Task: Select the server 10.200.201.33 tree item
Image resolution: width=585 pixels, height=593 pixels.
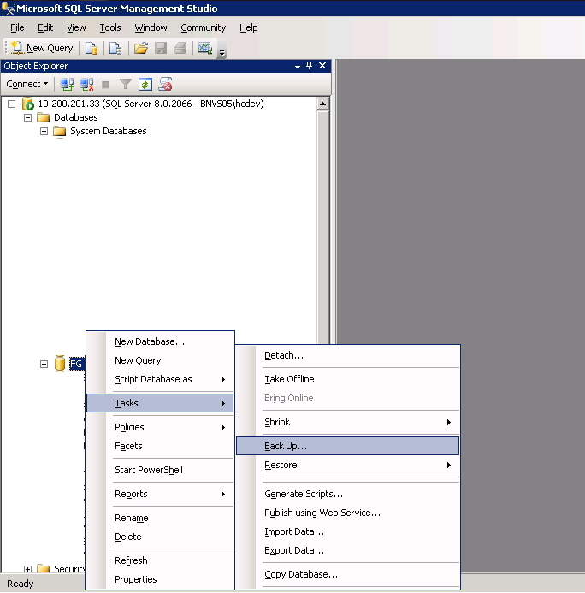Action: (151, 104)
